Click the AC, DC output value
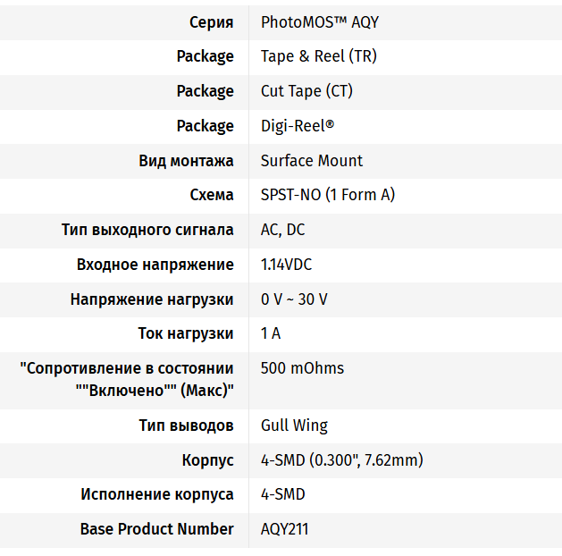 pos(282,230)
